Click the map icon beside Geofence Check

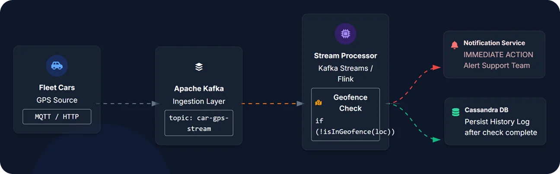click(318, 103)
